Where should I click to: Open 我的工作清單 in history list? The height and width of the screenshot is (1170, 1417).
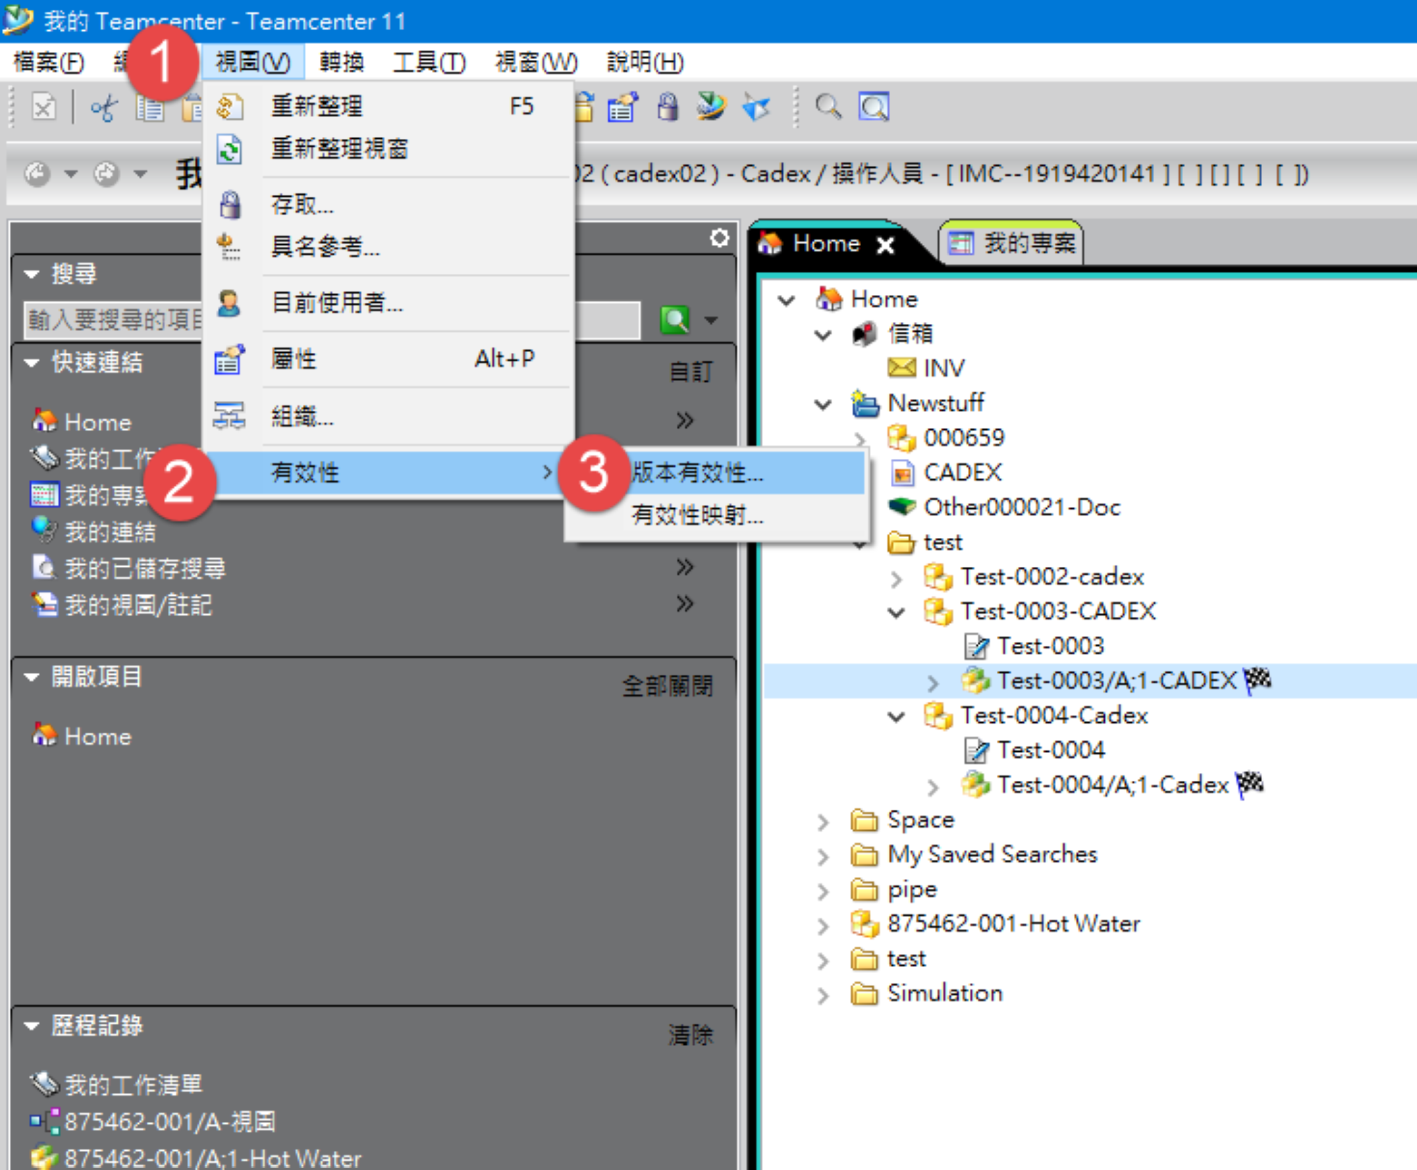coord(117,1084)
